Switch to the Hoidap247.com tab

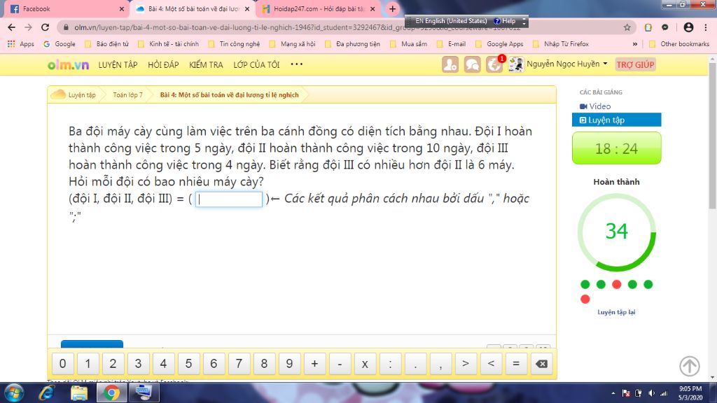[318, 8]
